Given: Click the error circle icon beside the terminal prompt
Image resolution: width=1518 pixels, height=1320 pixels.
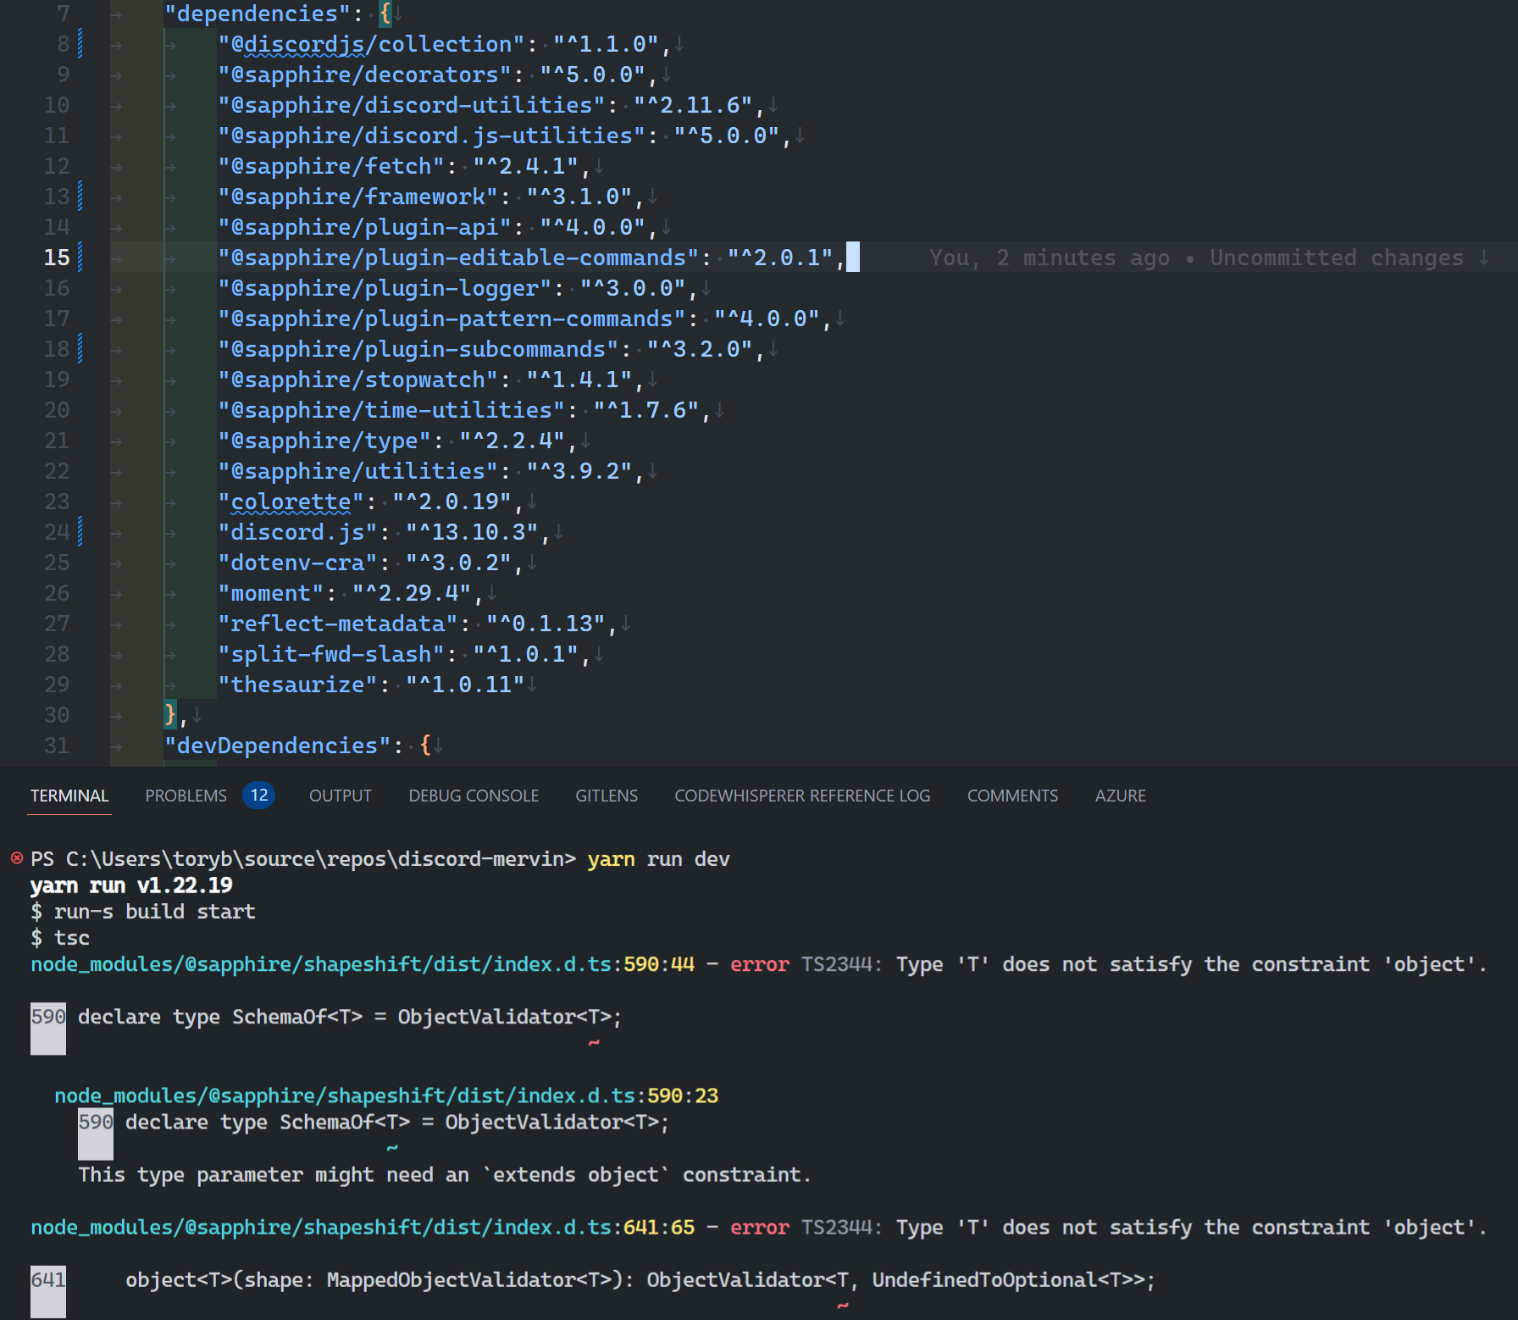Looking at the screenshot, I should pos(15,858).
